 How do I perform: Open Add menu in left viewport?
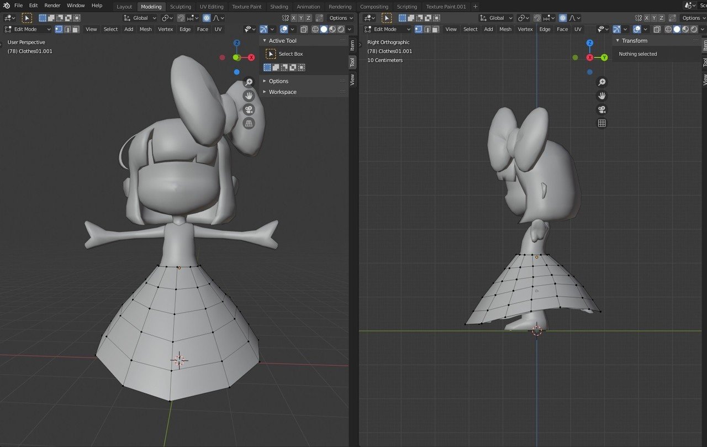pos(129,29)
